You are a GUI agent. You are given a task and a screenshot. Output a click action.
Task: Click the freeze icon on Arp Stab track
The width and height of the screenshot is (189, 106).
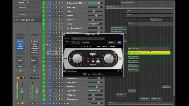(x=60, y=87)
